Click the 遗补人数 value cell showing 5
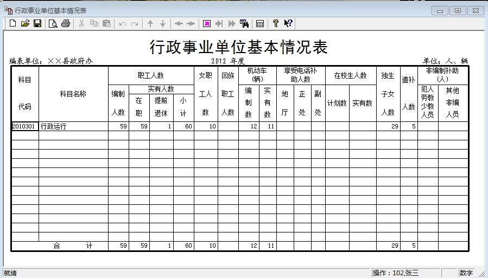Image resolution: width=488 pixels, height=278 pixels. click(x=408, y=126)
